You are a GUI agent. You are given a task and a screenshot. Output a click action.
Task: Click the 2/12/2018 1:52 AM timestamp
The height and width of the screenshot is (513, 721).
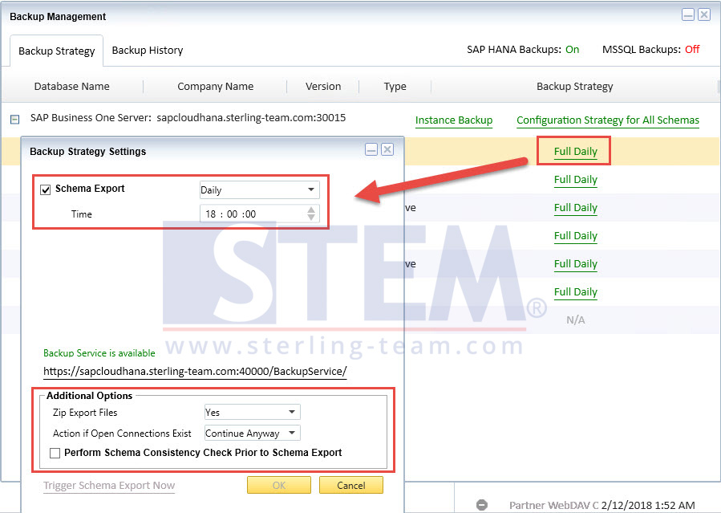point(648,505)
